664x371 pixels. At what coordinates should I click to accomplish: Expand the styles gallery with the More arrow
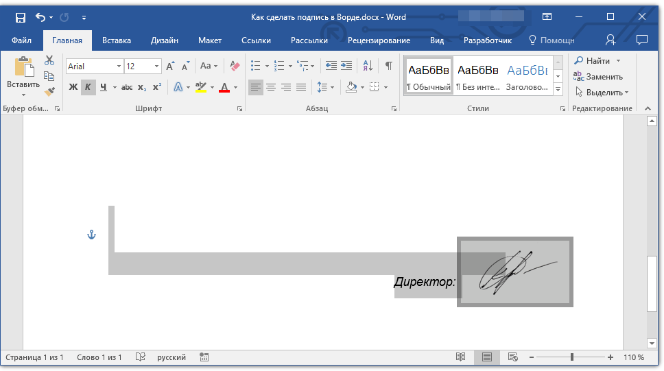click(x=558, y=90)
